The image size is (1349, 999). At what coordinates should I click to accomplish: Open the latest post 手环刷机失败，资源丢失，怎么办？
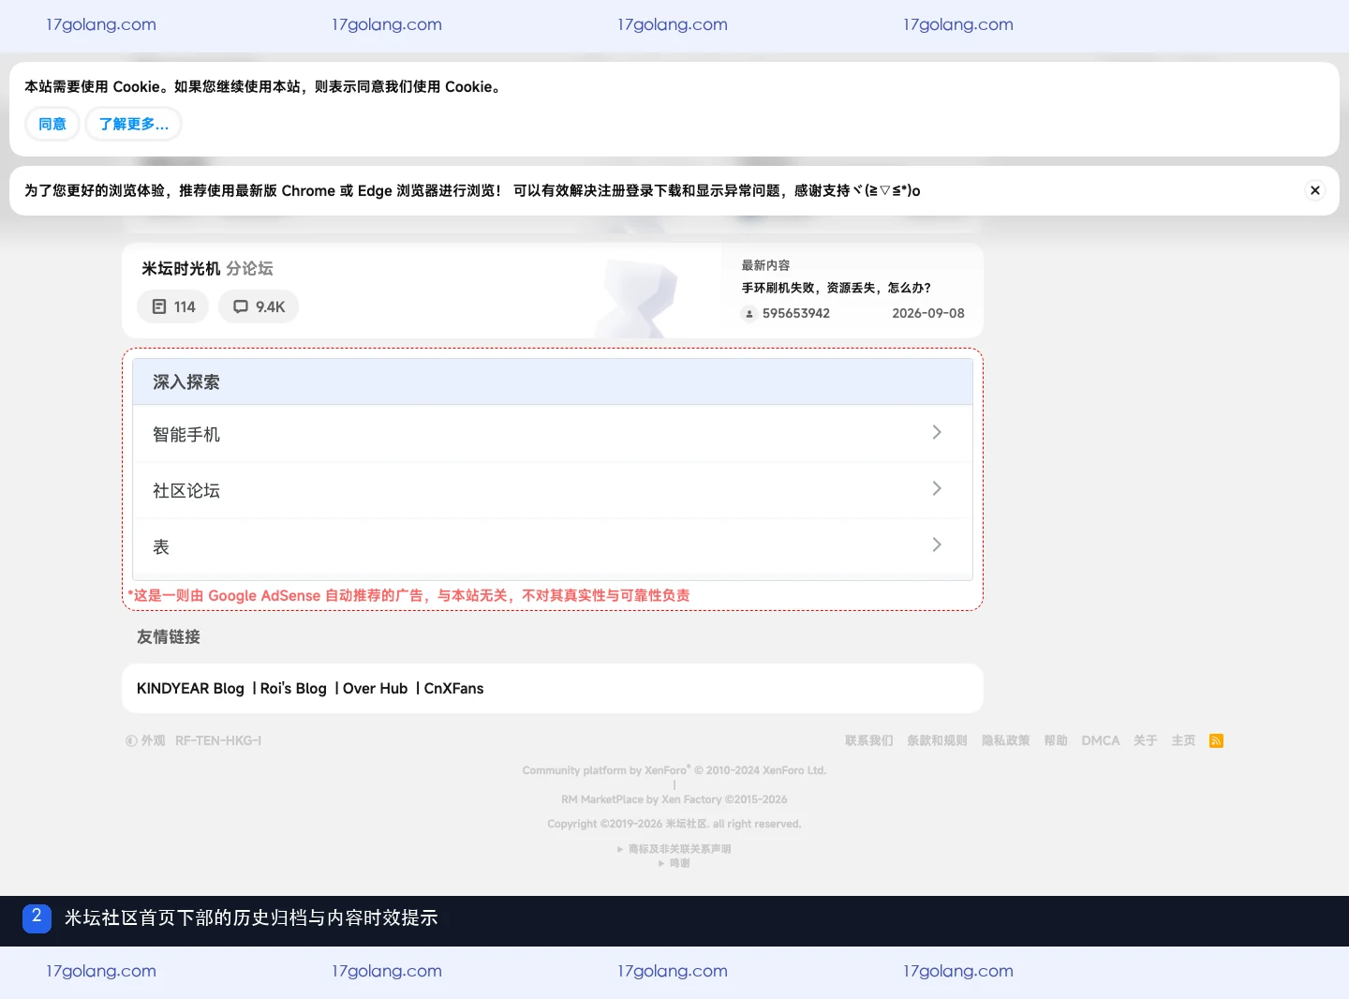pos(837,288)
